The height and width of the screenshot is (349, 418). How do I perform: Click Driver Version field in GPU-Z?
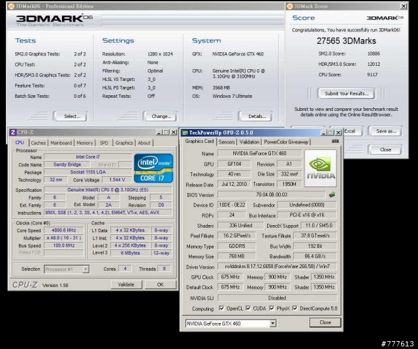click(277, 266)
